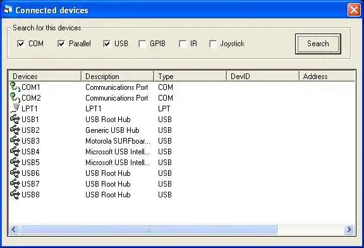
Task: Uncheck the COM checkbox
Action: (x=21, y=44)
